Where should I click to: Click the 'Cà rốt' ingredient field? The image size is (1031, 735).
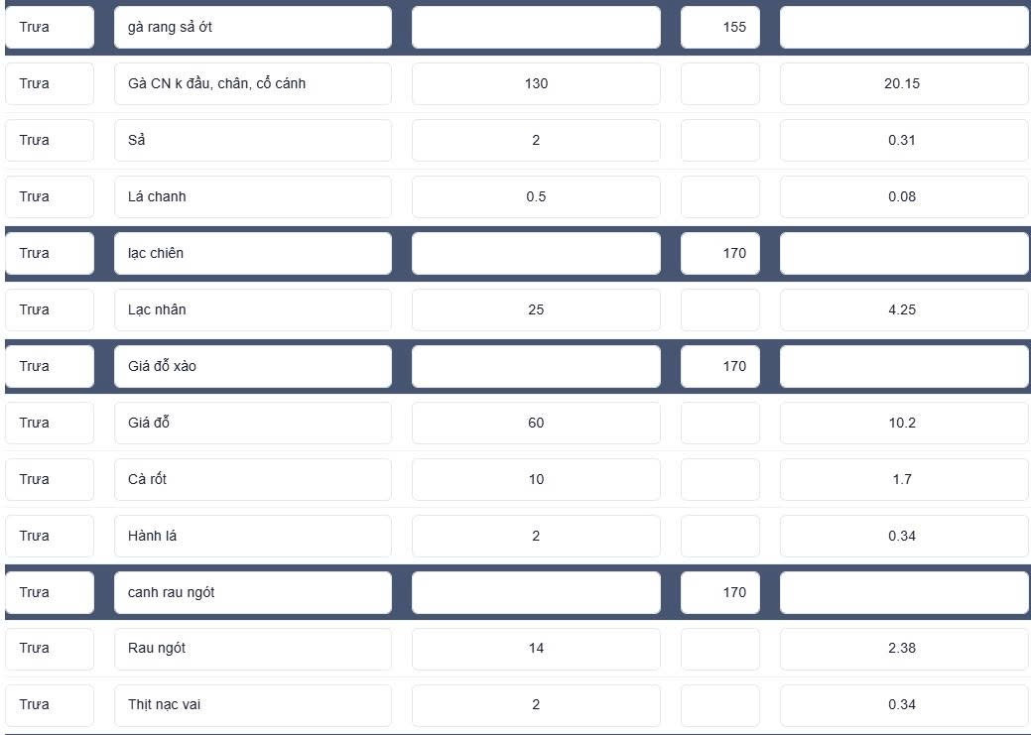(x=252, y=479)
